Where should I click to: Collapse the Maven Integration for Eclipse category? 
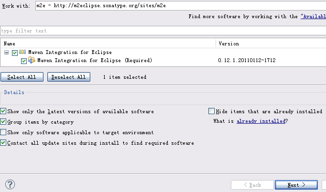[x=6, y=53]
